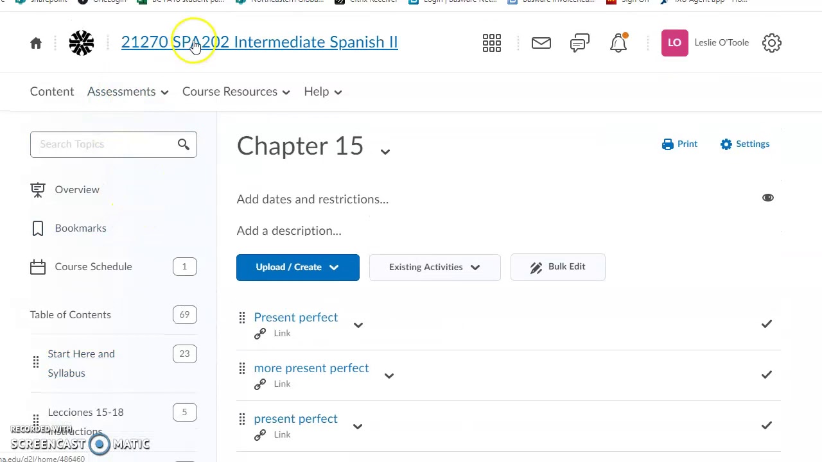Click the search magnifier icon
Screen dimensions: 822x462
(x=184, y=144)
